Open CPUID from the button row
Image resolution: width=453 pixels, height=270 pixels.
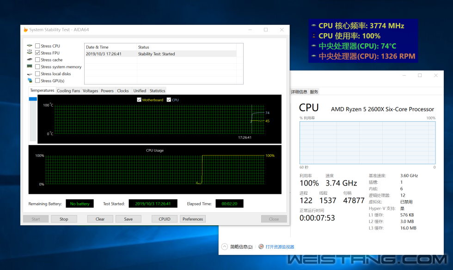pos(165,219)
